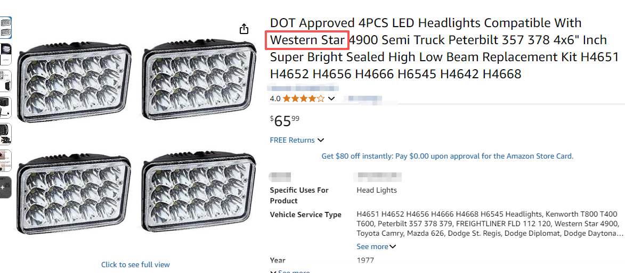Expand the FREE Returns chevron
This screenshot has width=625, height=273.
(321, 140)
